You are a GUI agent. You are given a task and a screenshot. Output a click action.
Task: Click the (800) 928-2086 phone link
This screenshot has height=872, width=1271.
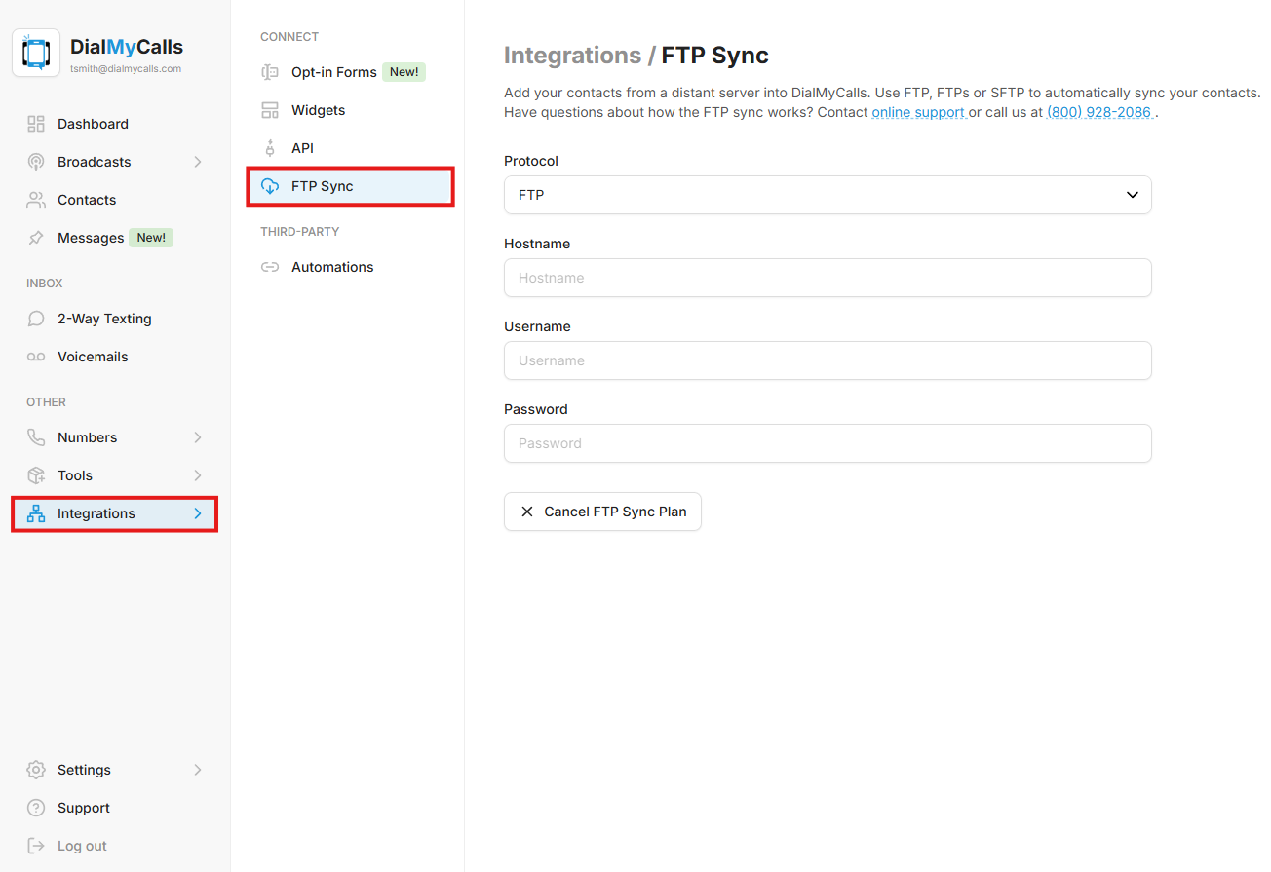pyautogui.click(x=1098, y=112)
